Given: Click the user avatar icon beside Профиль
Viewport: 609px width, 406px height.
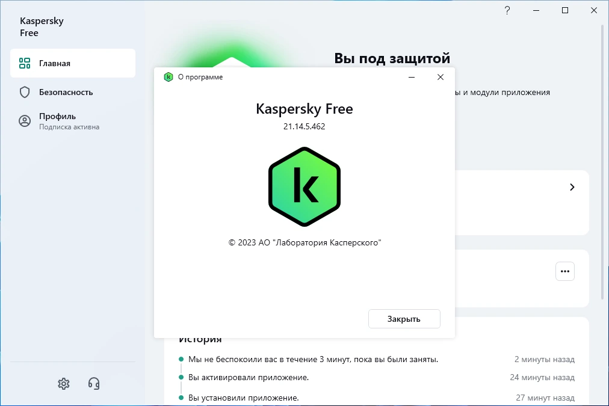Looking at the screenshot, I should (25, 121).
